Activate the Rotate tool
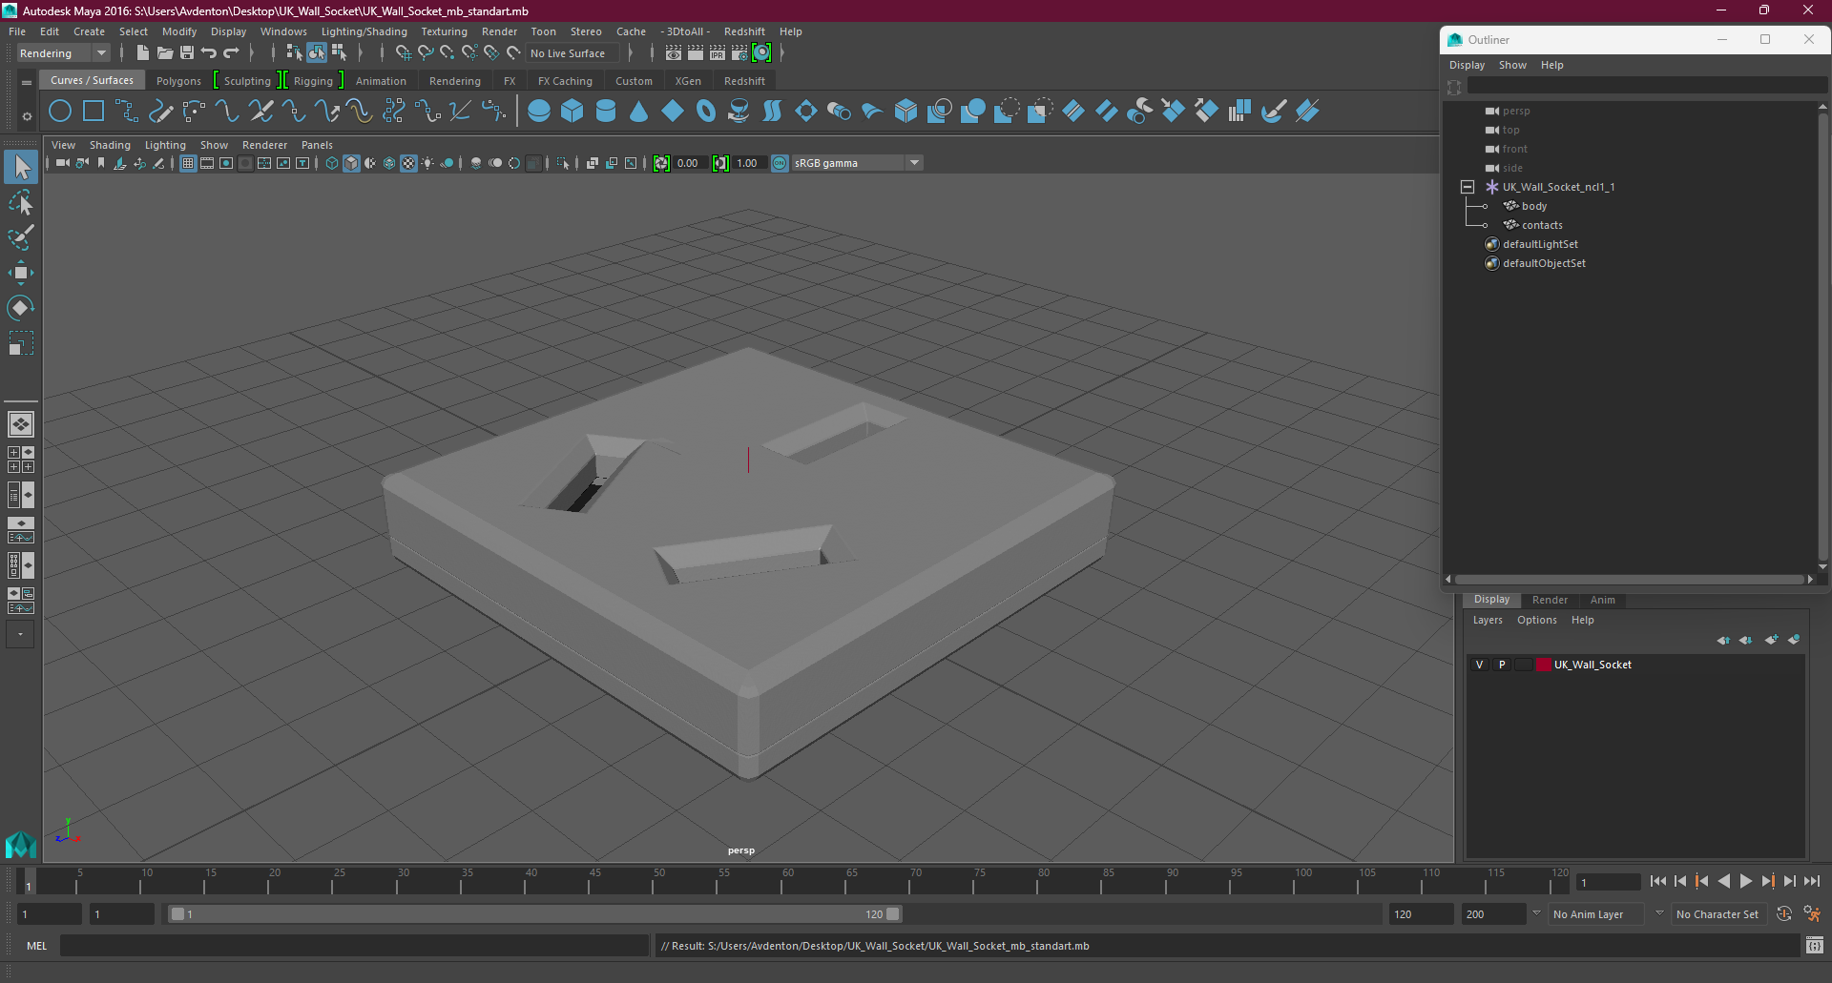The image size is (1832, 983). coord(21,308)
